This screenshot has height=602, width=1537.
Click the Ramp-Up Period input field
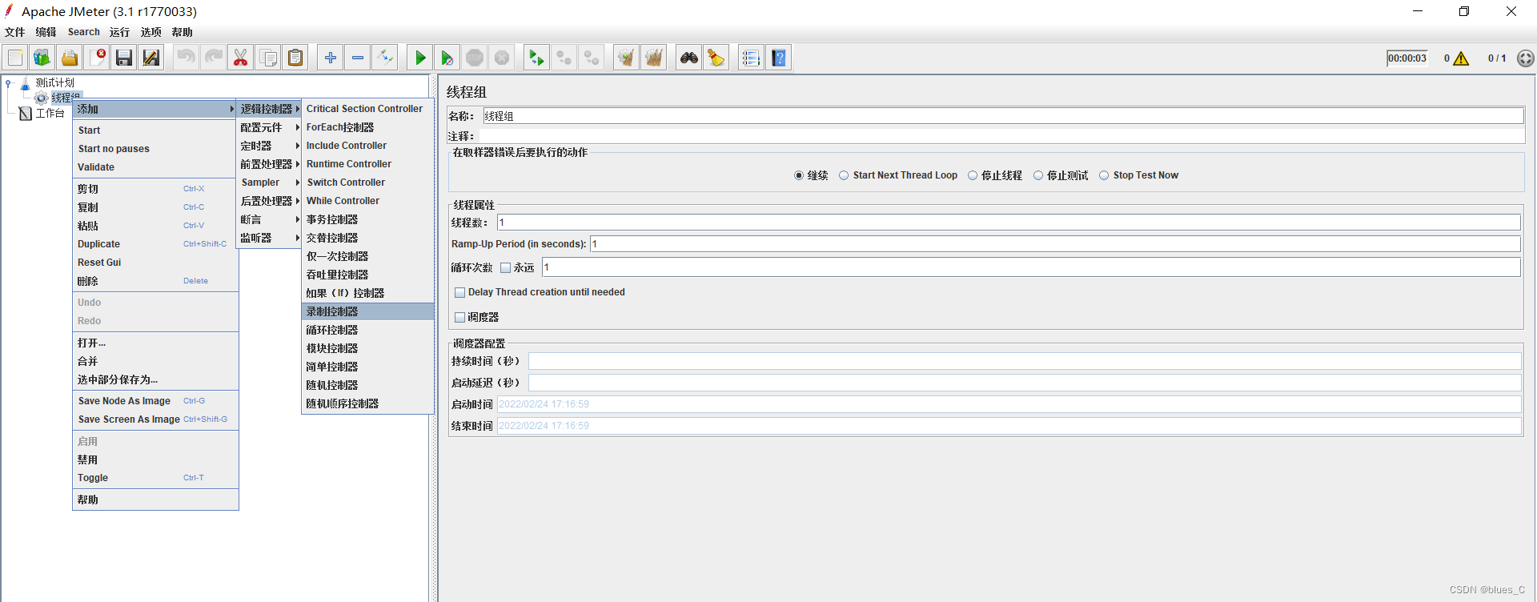[x=1055, y=244]
